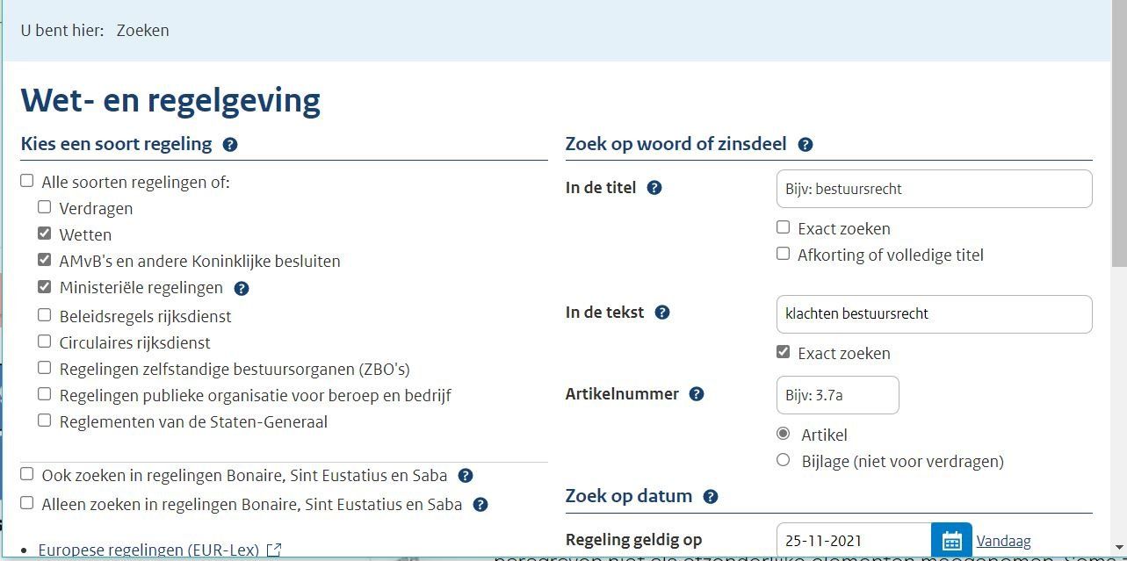Viewport: 1127px width, 561px height.
Task: Click the vertical scrollbar on the right
Action: (1119, 280)
